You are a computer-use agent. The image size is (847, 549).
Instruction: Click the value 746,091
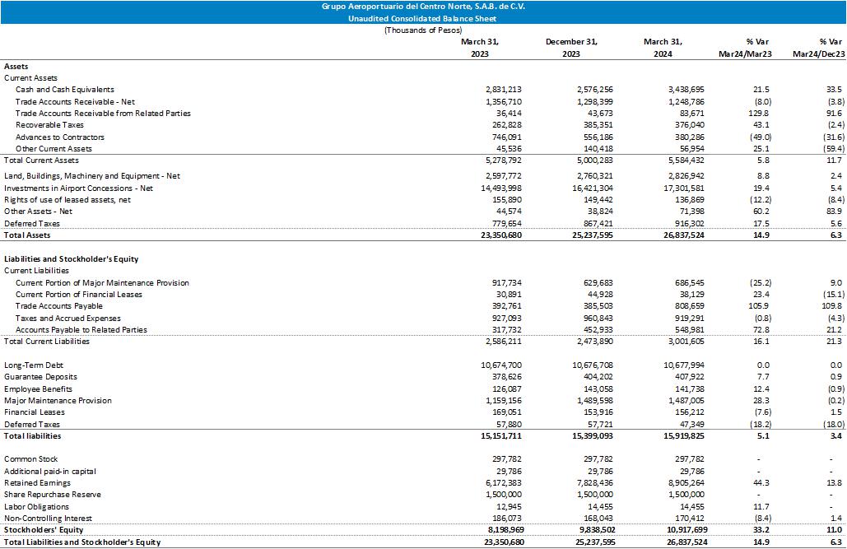[x=507, y=137]
